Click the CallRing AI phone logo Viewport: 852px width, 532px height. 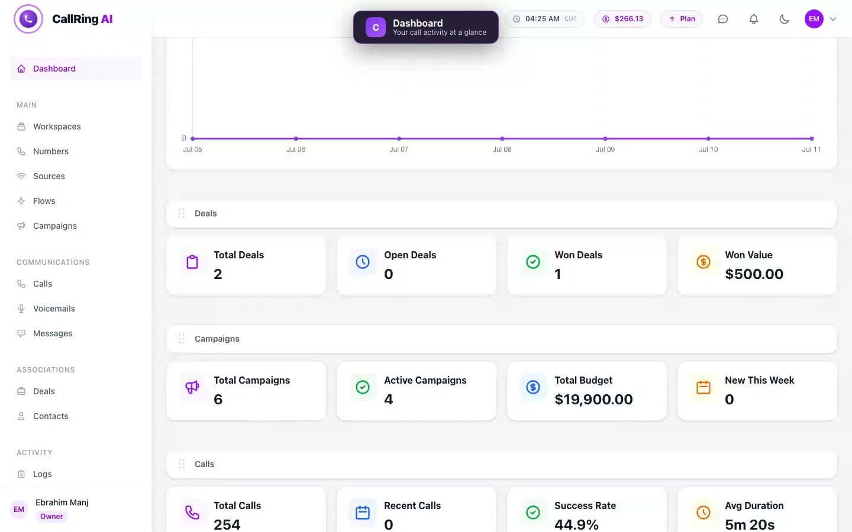click(x=28, y=19)
